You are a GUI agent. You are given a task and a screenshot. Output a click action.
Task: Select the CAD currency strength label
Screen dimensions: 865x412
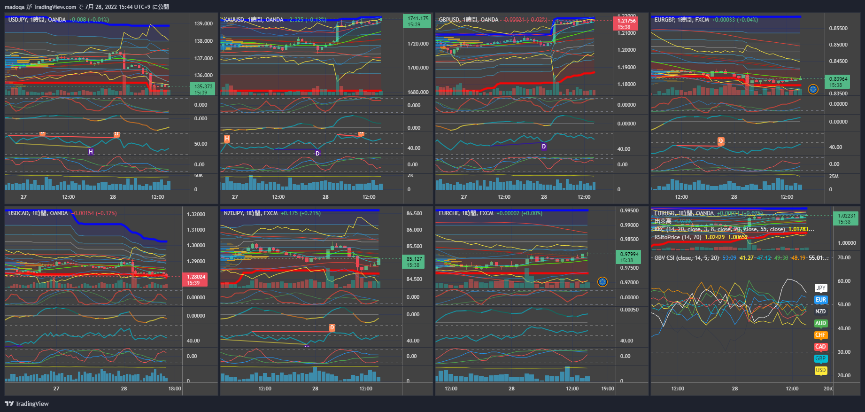click(820, 347)
